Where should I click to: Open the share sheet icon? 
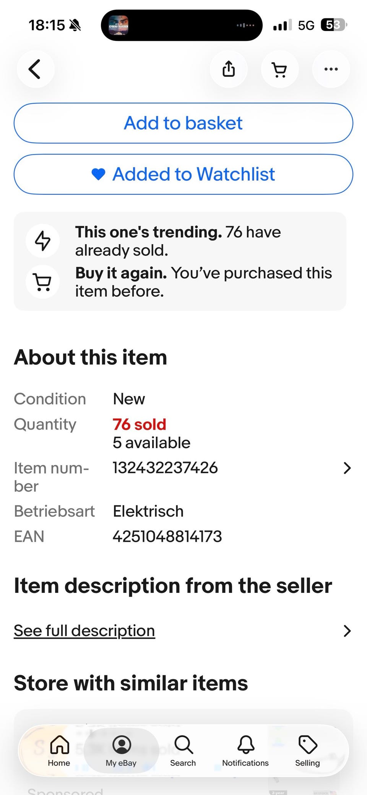229,69
